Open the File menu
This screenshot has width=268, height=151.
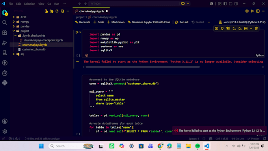pos(11,4)
